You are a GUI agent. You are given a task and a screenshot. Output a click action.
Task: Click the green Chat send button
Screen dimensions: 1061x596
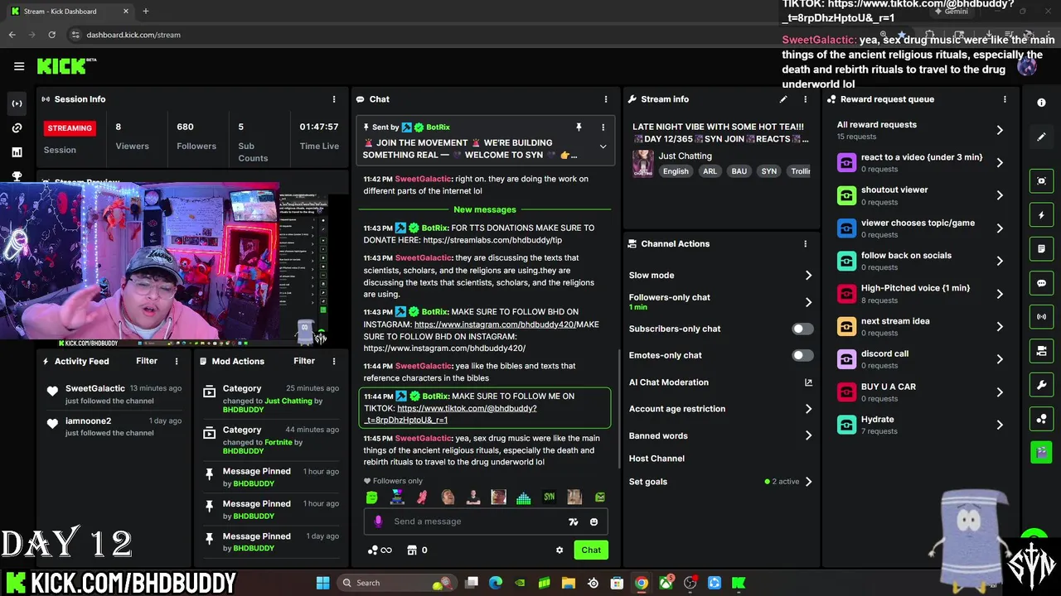tap(591, 550)
